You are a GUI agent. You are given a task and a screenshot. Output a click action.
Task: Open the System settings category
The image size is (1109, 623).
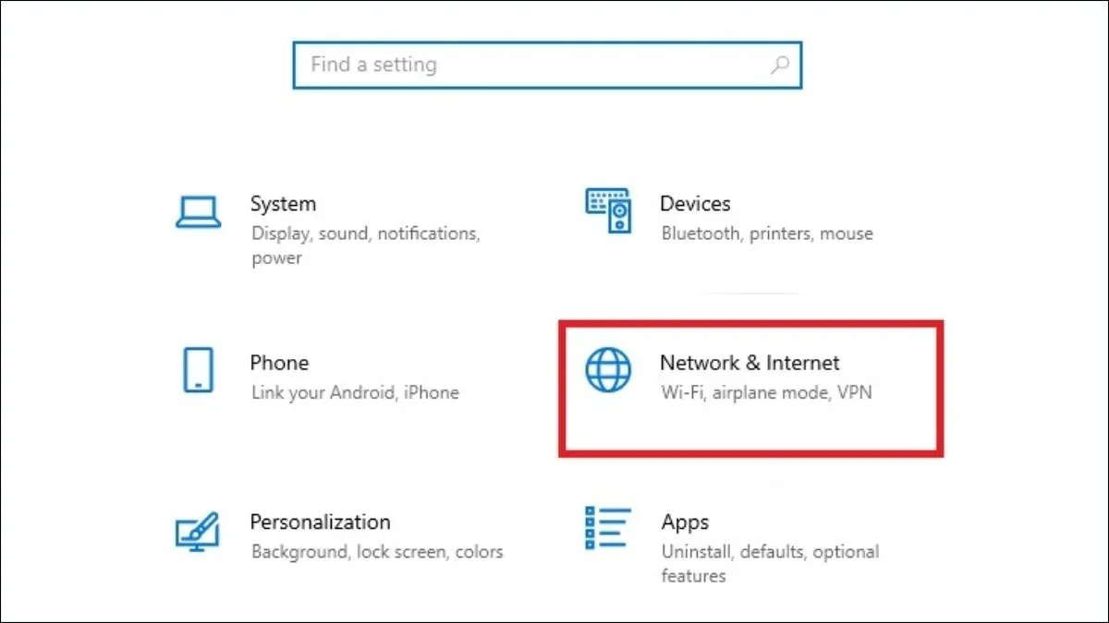click(284, 204)
